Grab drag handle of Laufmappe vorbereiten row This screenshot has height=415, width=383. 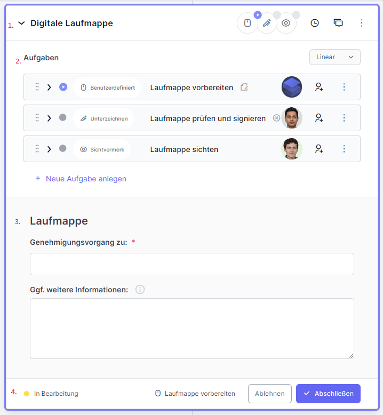37,87
